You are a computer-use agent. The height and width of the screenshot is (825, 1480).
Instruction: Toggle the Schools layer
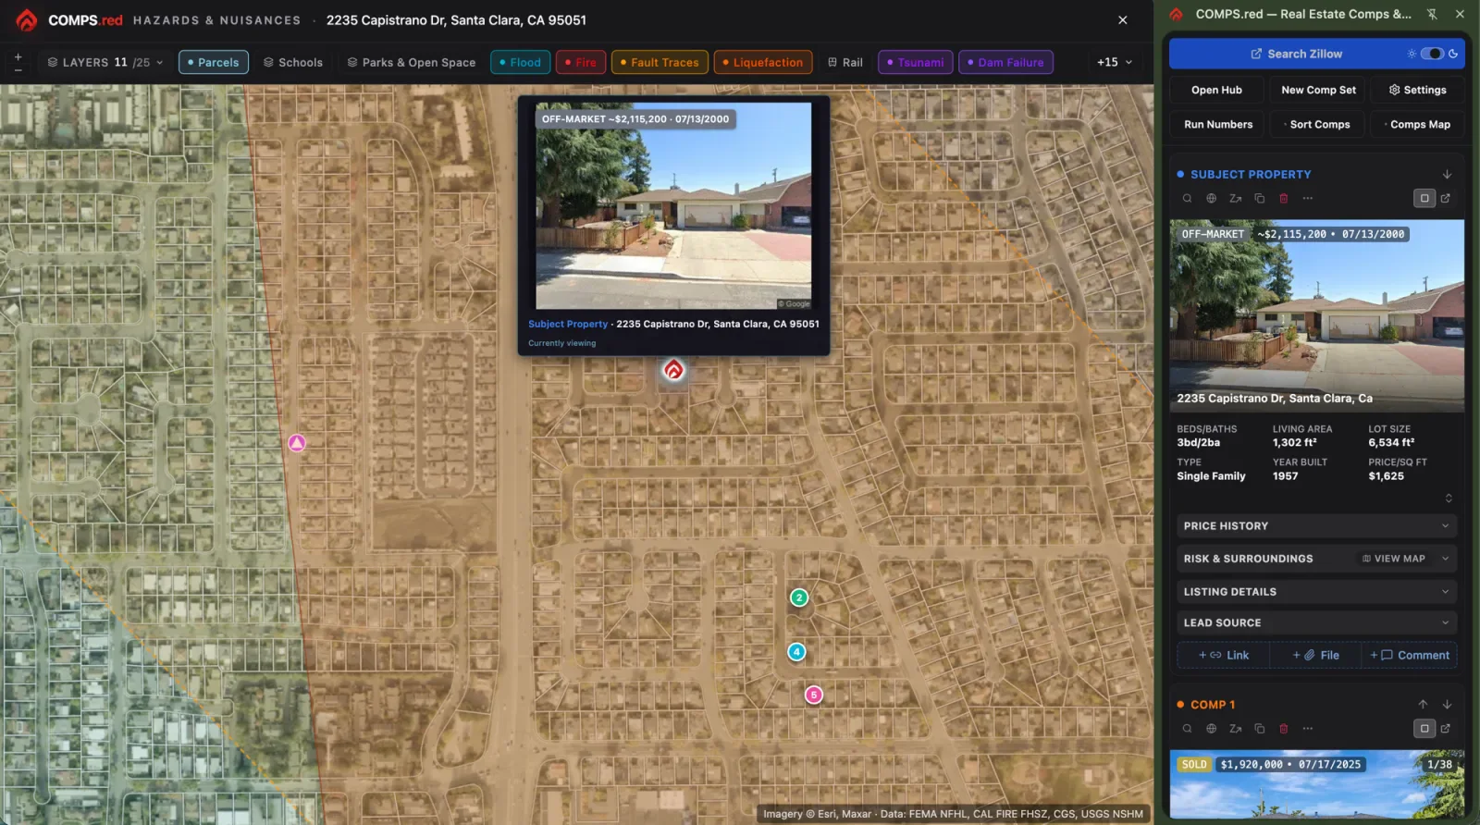point(293,62)
